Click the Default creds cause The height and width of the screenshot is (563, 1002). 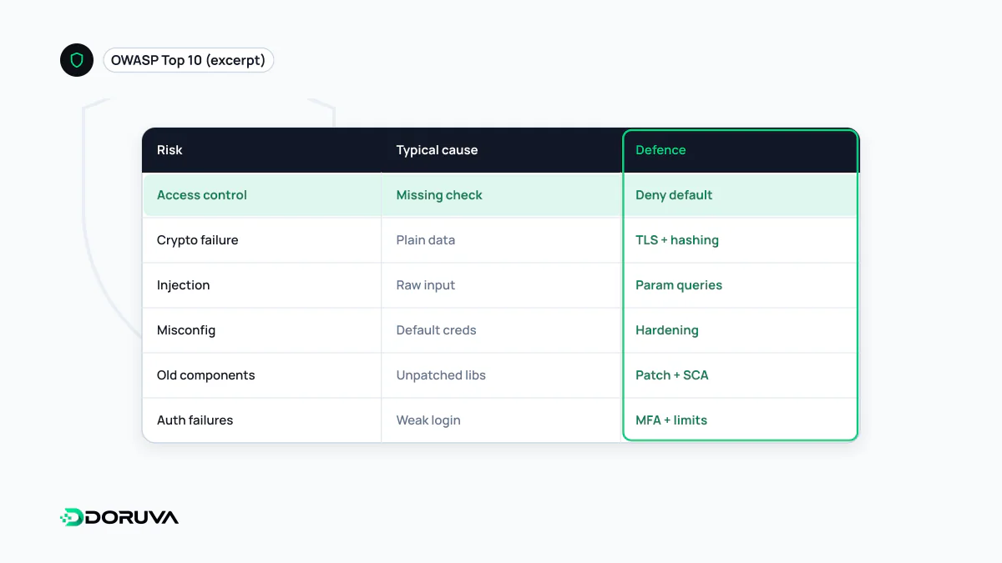click(436, 330)
